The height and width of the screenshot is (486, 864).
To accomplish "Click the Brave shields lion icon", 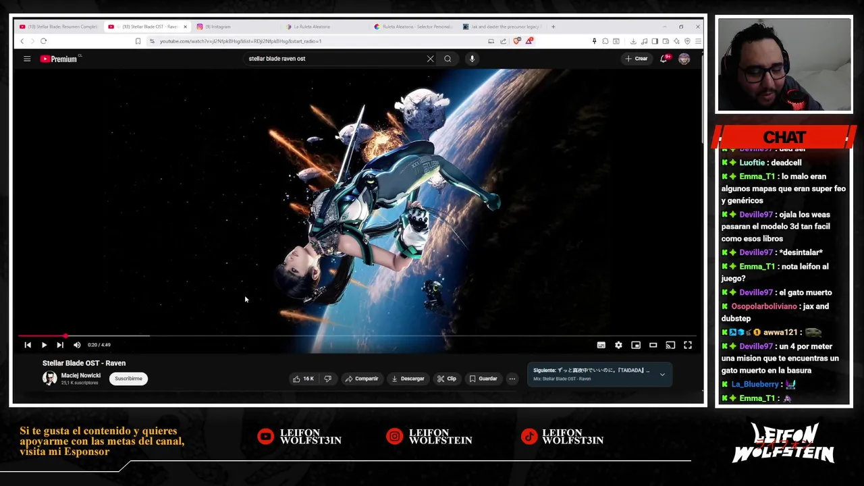I will (517, 41).
